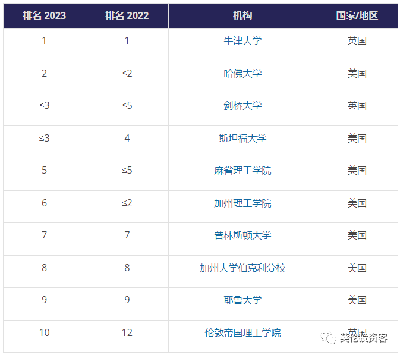This screenshot has width=400, height=355.
Task: Open the 加州大学伯克利分校 link
Action: pyautogui.click(x=242, y=268)
